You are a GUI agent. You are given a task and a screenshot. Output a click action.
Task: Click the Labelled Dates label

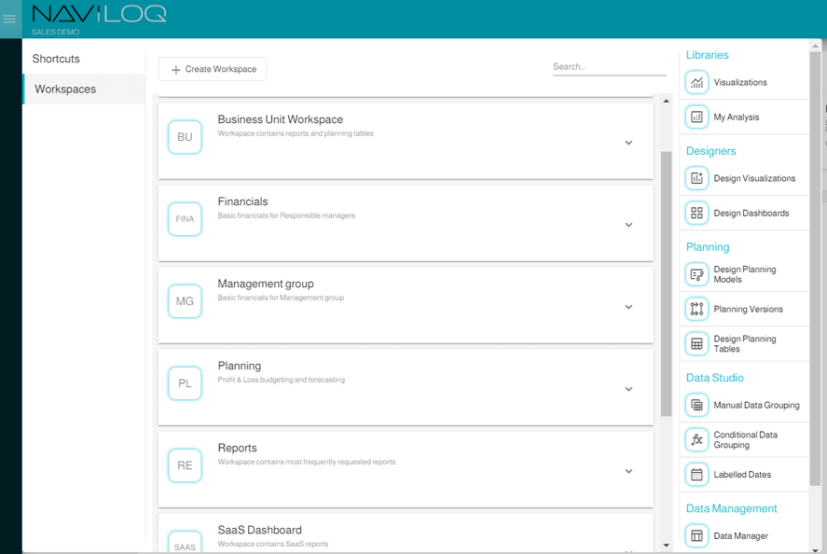click(x=742, y=475)
